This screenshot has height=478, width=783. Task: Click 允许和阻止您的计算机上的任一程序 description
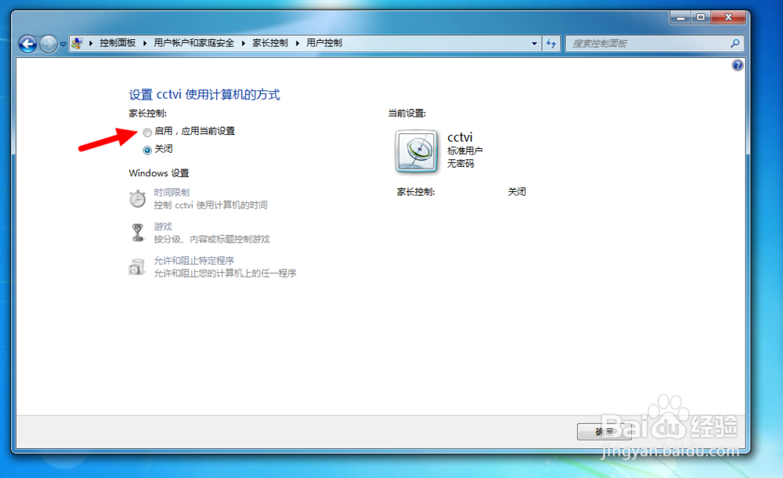click(226, 273)
